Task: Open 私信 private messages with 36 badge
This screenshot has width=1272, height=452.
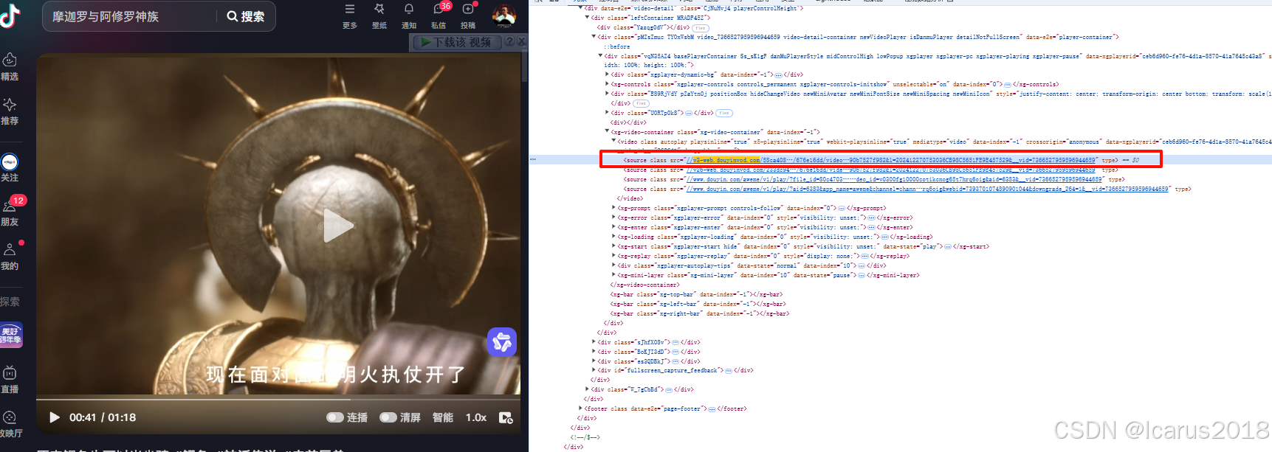Action: pyautogui.click(x=440, y=15)
